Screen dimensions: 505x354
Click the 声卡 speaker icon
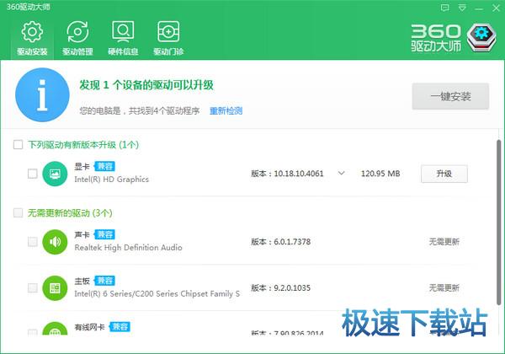(55, 242)
